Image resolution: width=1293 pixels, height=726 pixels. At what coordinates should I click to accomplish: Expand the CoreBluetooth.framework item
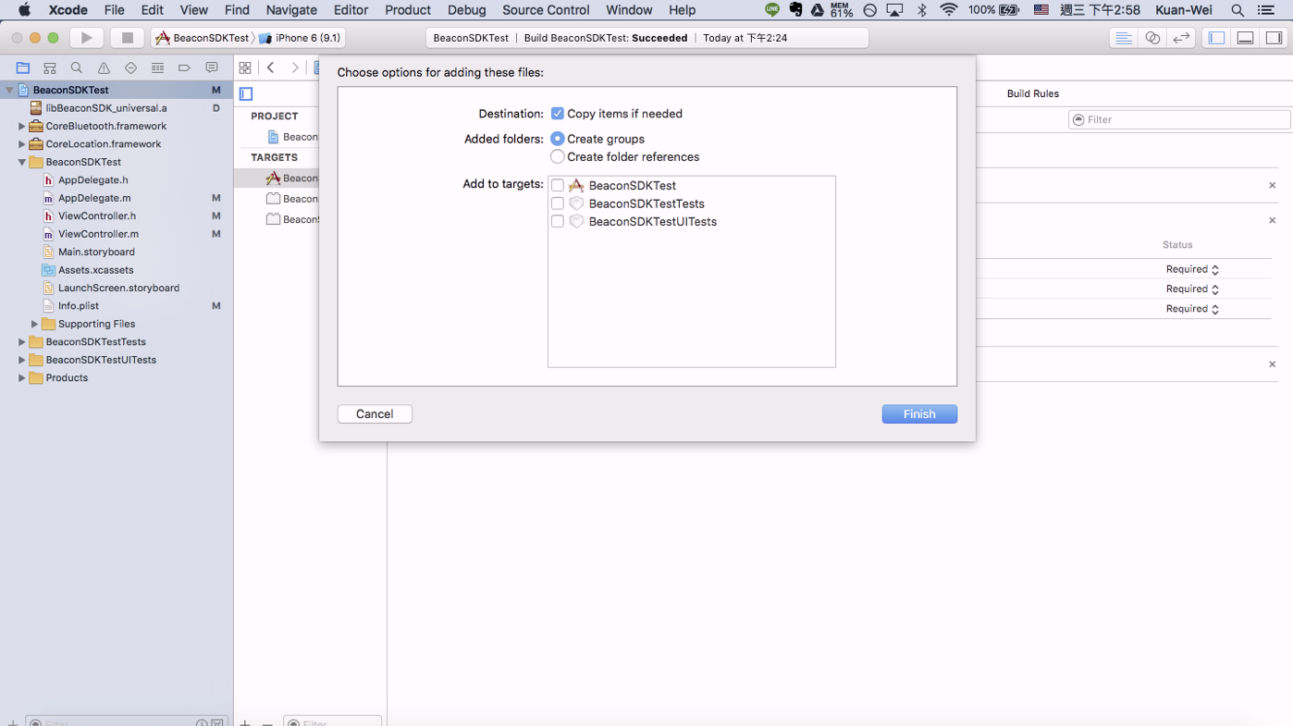coord(22,126)
